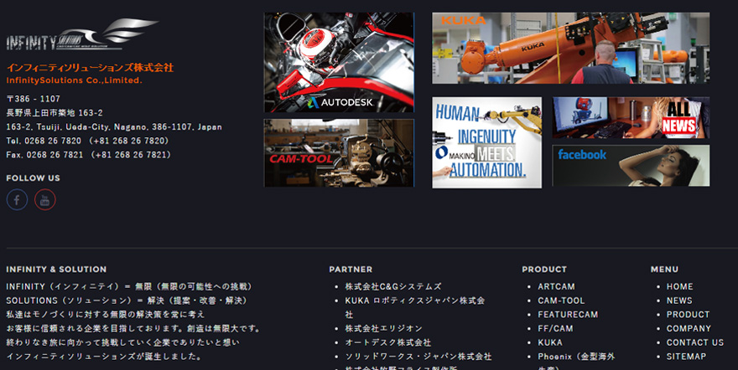Open the Autodesk racing car banner
The width and height of the screenshot is (738, 370).
point(339,63)
